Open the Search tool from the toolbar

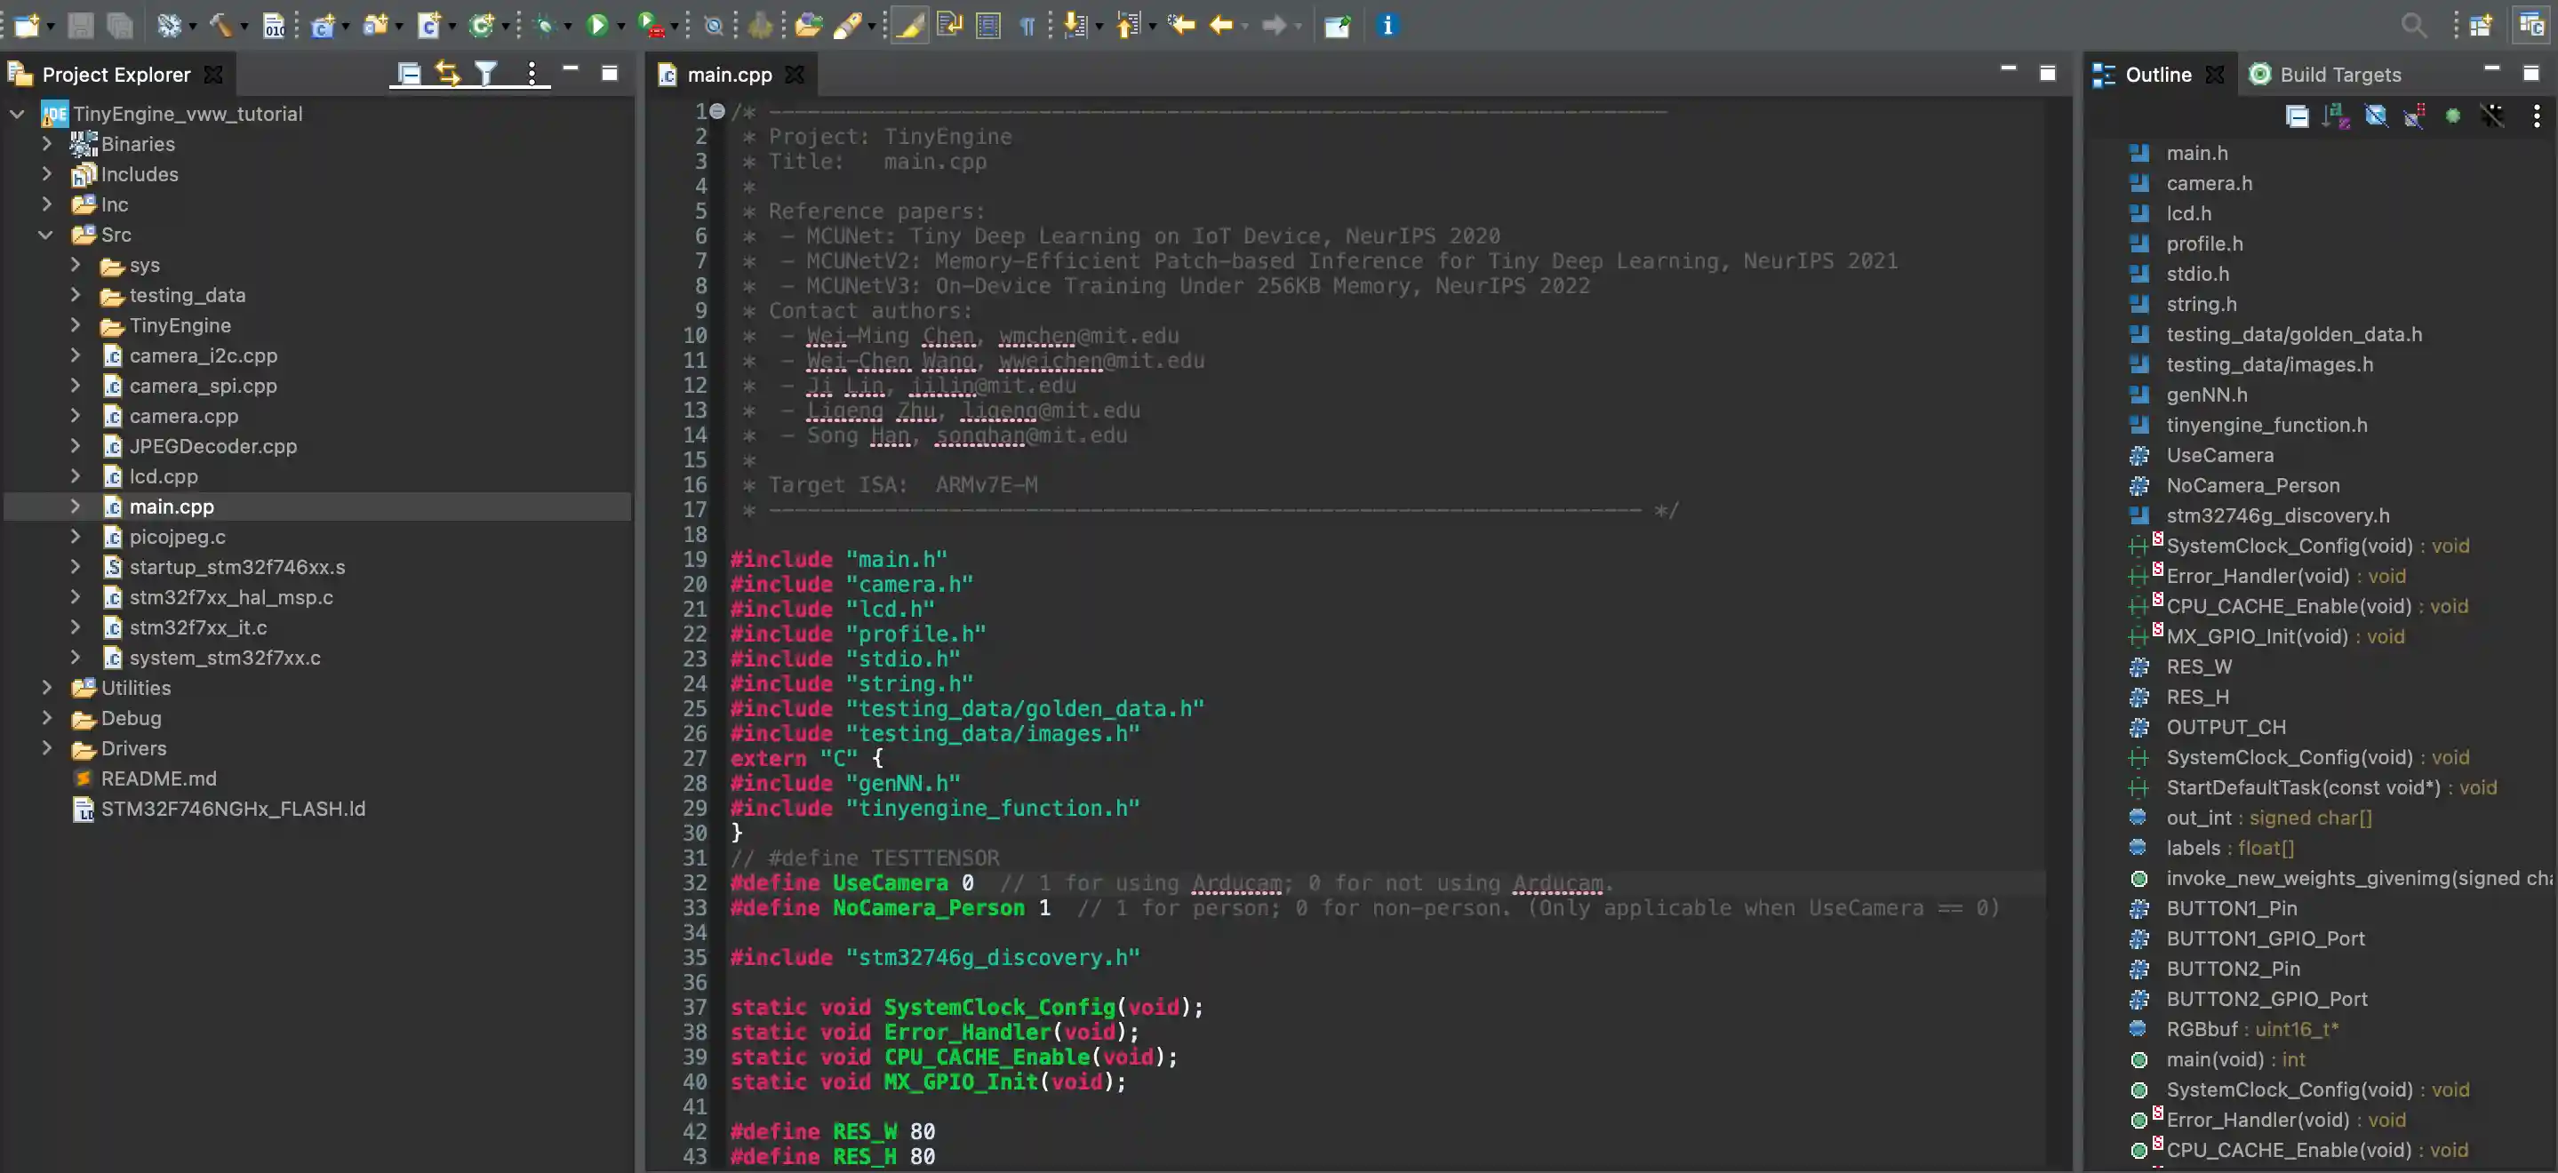tap(2415, 26)
